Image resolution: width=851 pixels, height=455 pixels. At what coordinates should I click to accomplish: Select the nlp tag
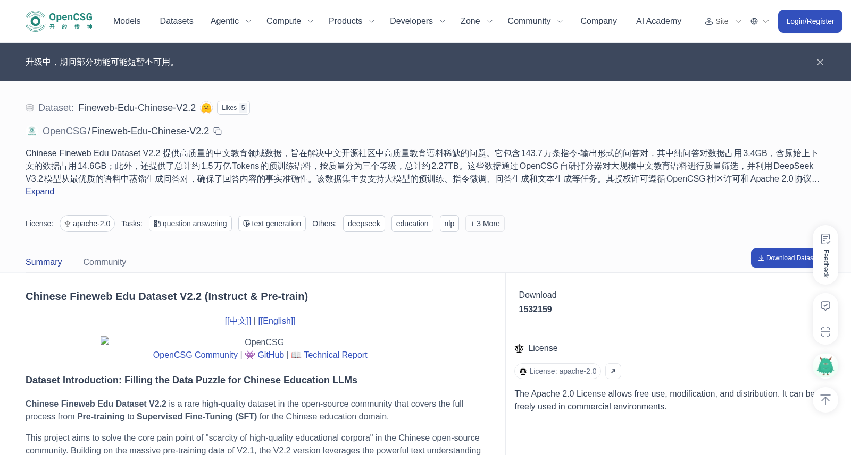click(449, 224)
